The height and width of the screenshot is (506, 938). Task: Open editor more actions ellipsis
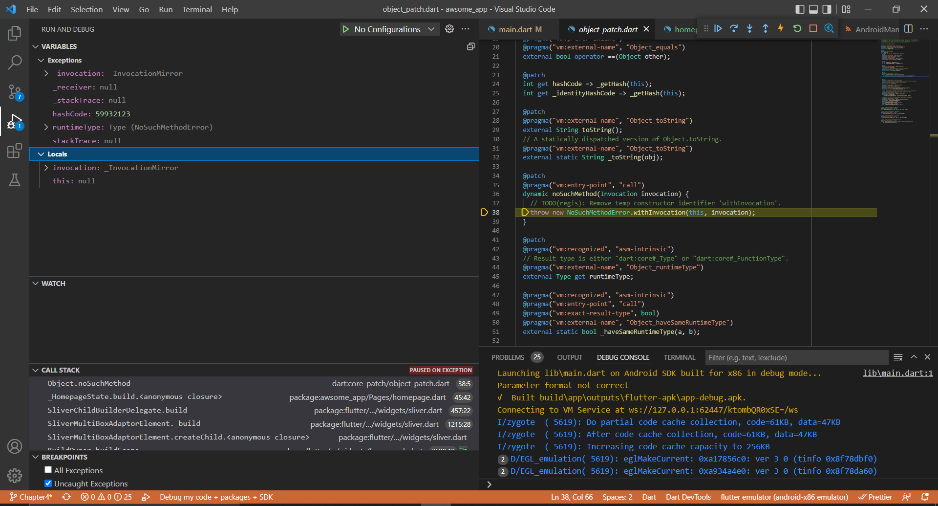point(924,29)
